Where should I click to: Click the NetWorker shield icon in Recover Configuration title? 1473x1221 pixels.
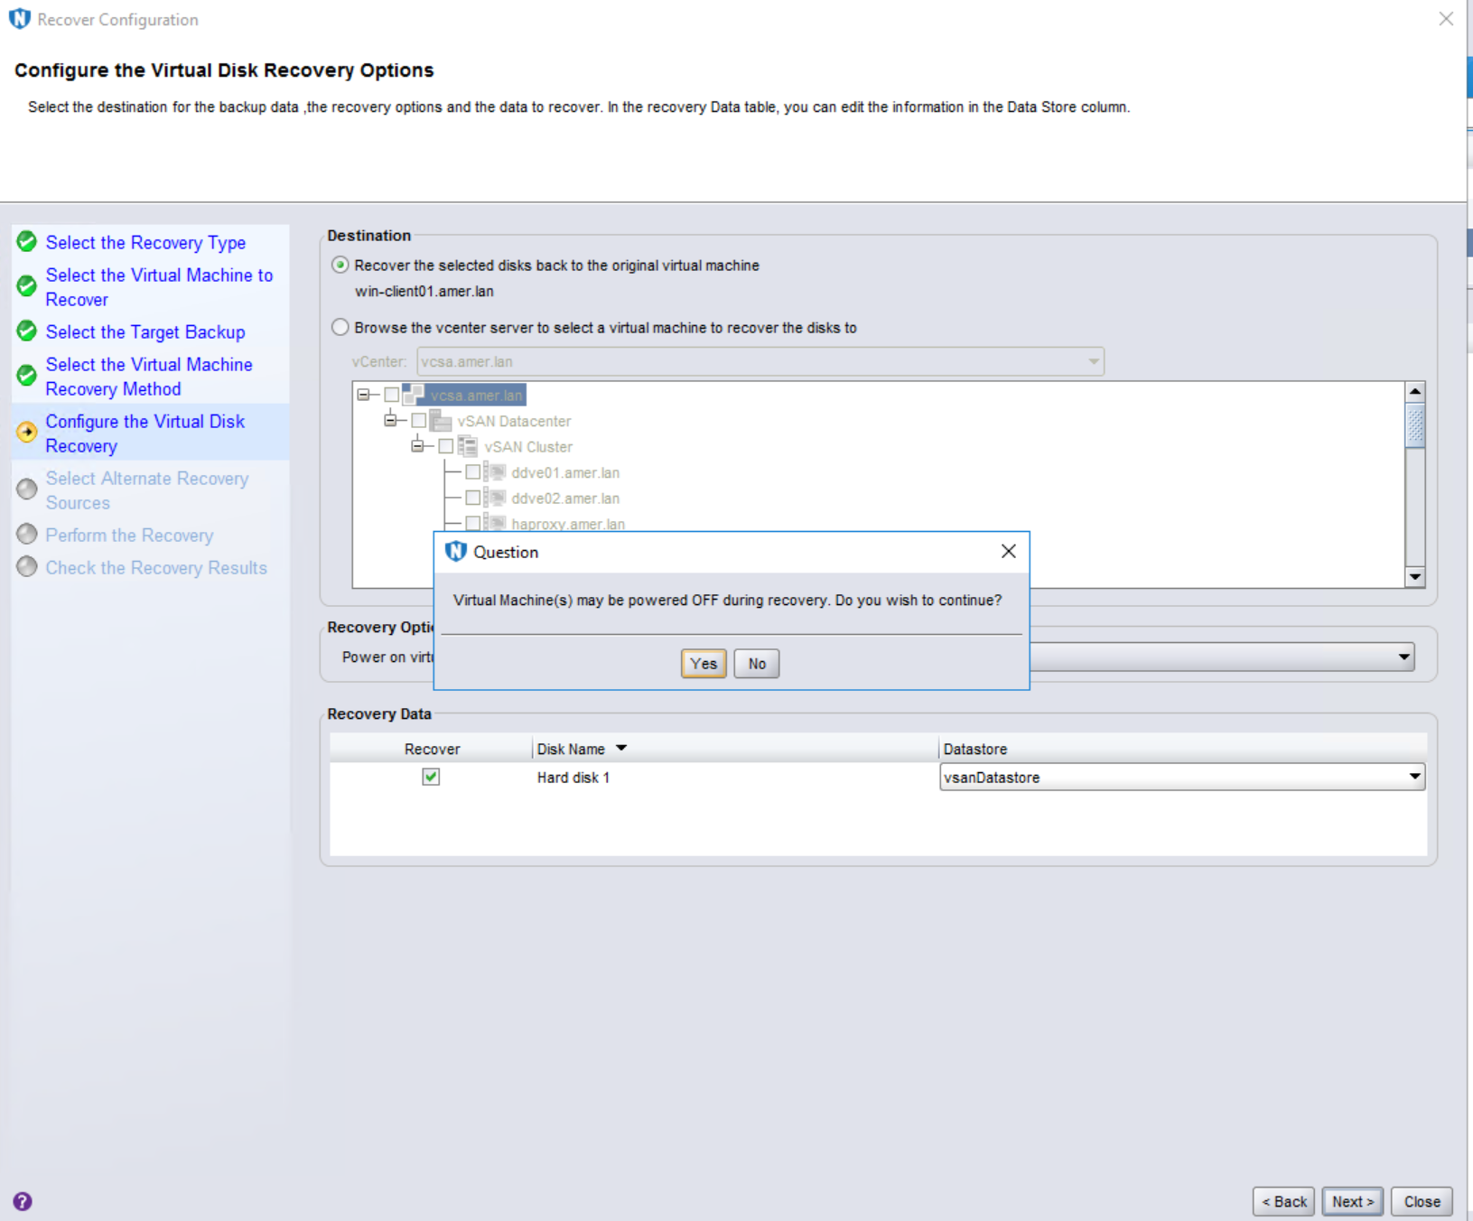[x=20, y=19]
